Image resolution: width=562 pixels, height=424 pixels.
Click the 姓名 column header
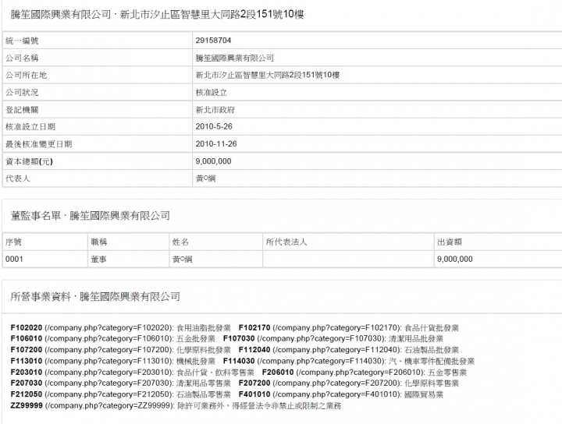click(x=180, y=242)
